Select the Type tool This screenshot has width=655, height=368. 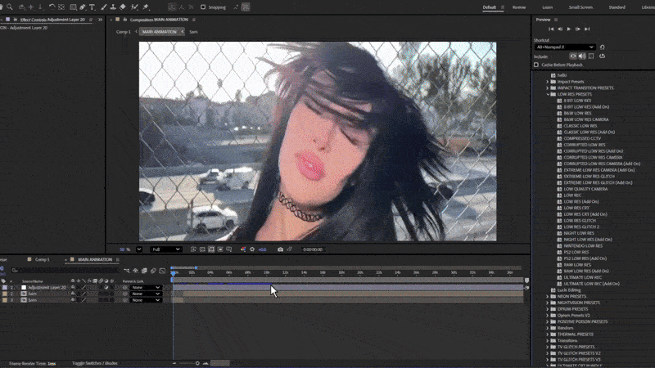pyautogui.click(x=93, y=7)
